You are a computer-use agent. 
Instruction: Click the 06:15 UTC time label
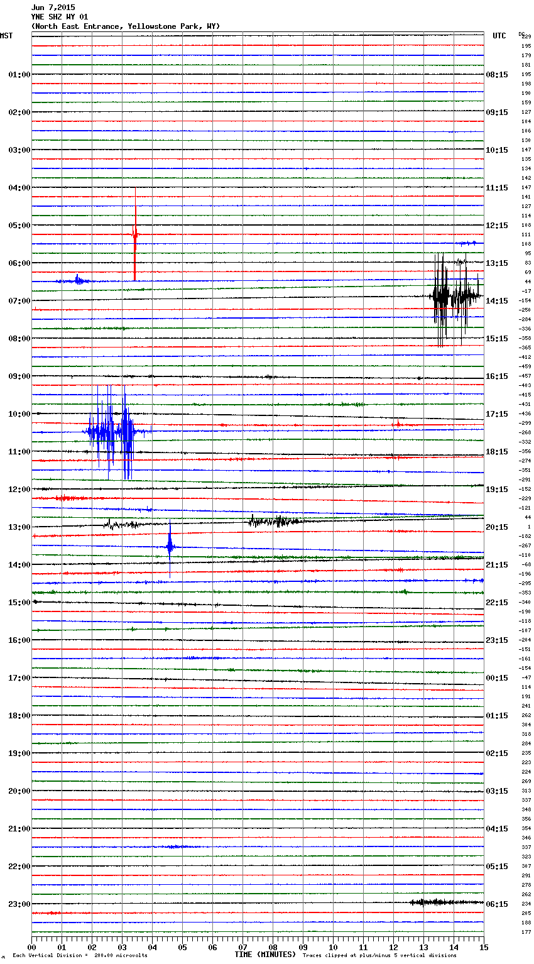pos(497,904)
